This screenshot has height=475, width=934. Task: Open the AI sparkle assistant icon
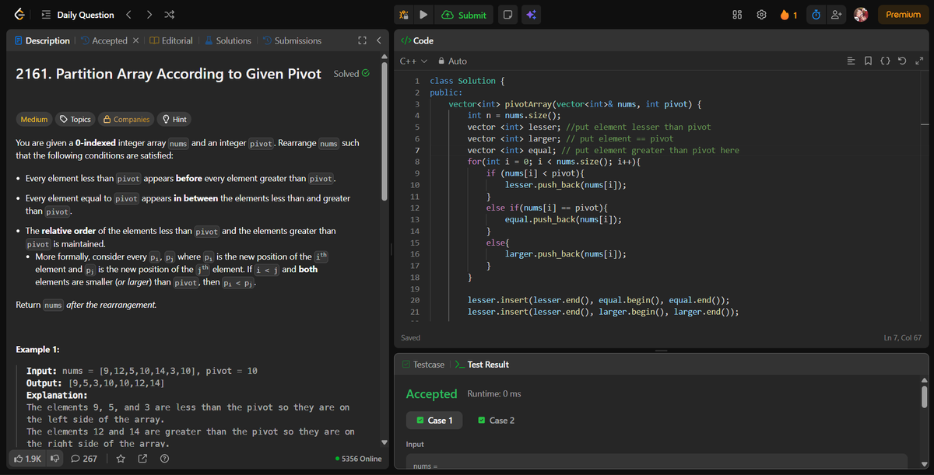(x=531, y=15)
